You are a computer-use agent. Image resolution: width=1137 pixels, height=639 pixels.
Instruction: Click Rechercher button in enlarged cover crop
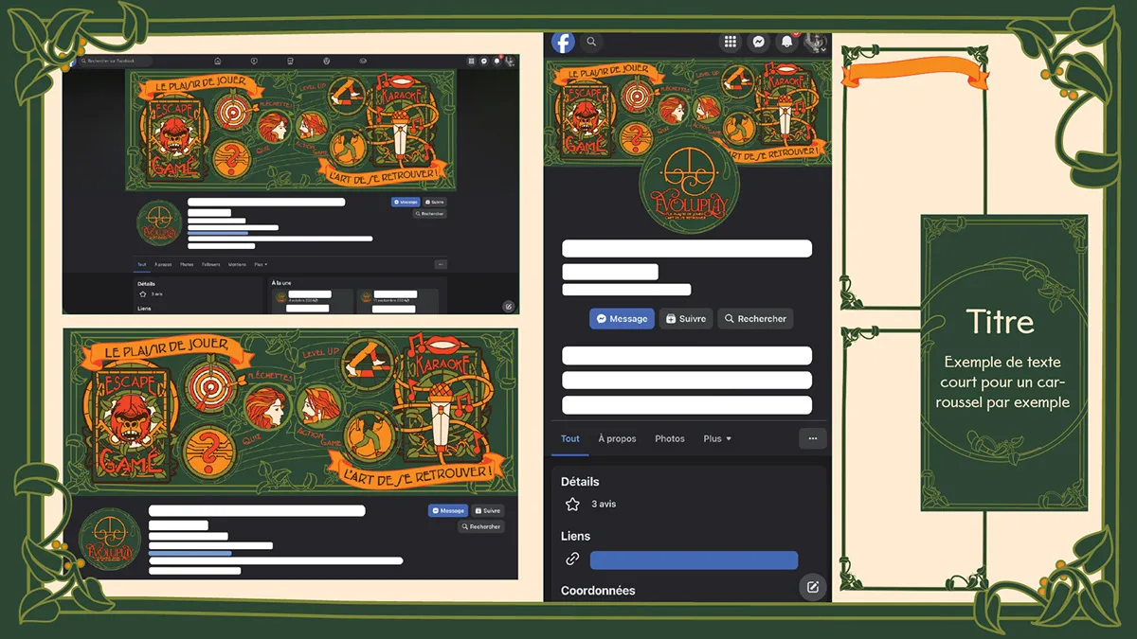[x=481, y=526]
